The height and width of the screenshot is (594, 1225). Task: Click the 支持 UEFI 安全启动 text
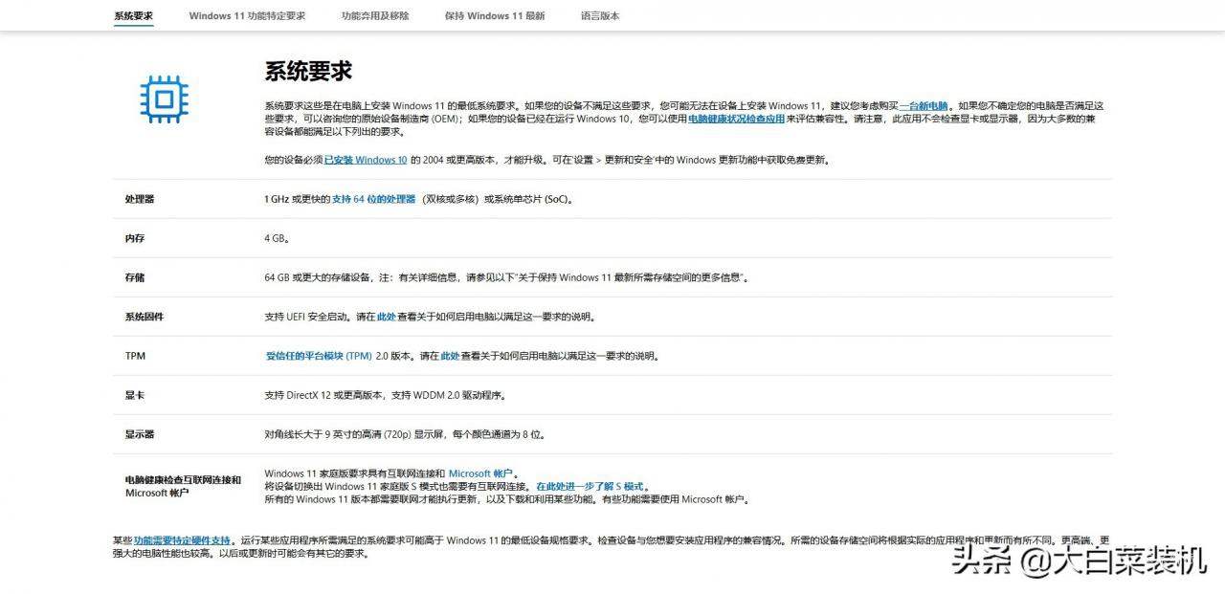point(308,317)
